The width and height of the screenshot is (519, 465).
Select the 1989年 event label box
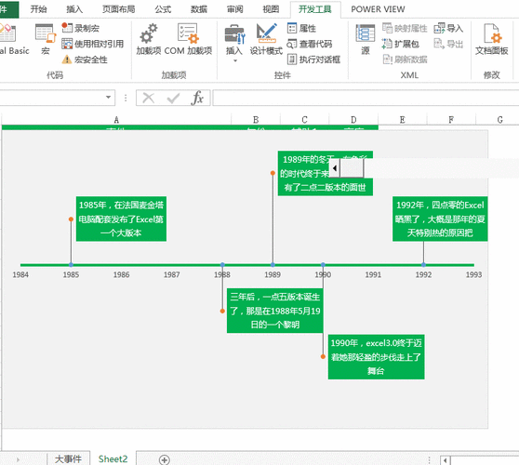pyautogui.click(x=325, y=173)
